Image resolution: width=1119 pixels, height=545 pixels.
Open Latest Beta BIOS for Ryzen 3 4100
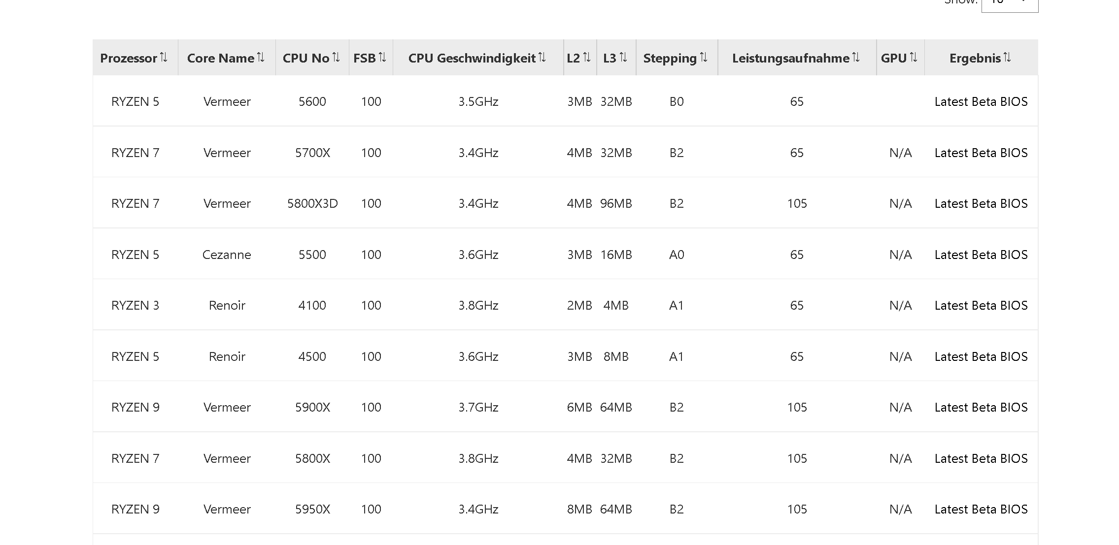click(981, 305)
